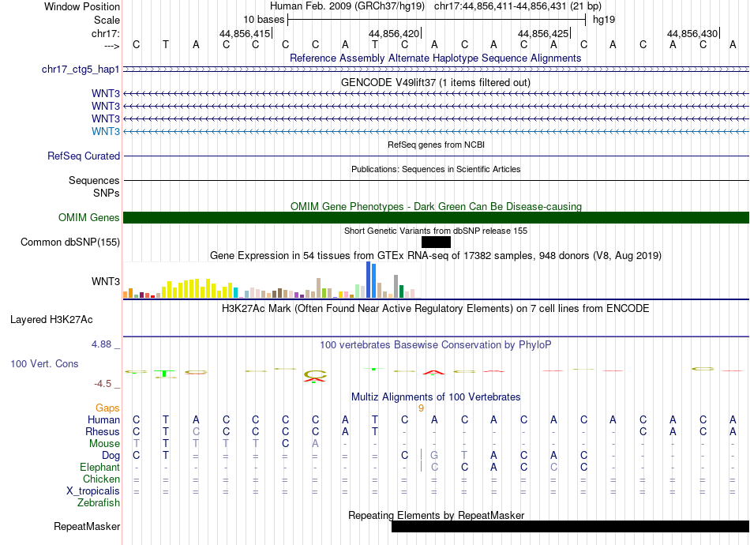Select the Chicken alignment row label
Viewport: 750px width, 545px height.
tap(101, 479)
